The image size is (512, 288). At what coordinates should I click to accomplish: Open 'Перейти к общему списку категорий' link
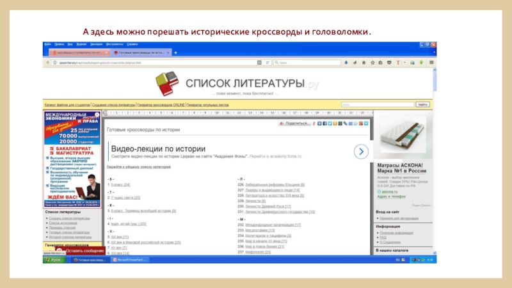pos(139,167)
